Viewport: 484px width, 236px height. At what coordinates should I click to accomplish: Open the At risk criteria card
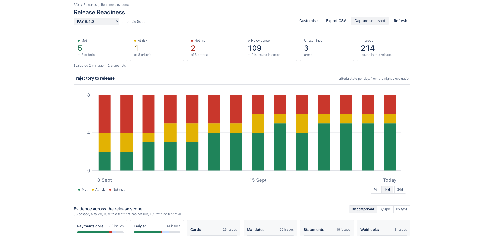[x=157, y=48]
